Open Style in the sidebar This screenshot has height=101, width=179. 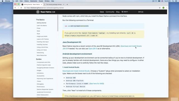[38, 34]
